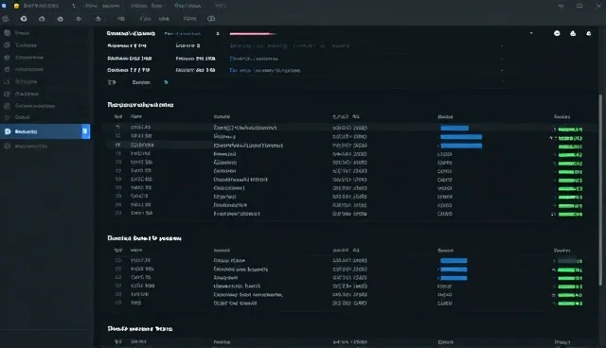
Task: Select the third sidebar item
Action: point(45,57)
